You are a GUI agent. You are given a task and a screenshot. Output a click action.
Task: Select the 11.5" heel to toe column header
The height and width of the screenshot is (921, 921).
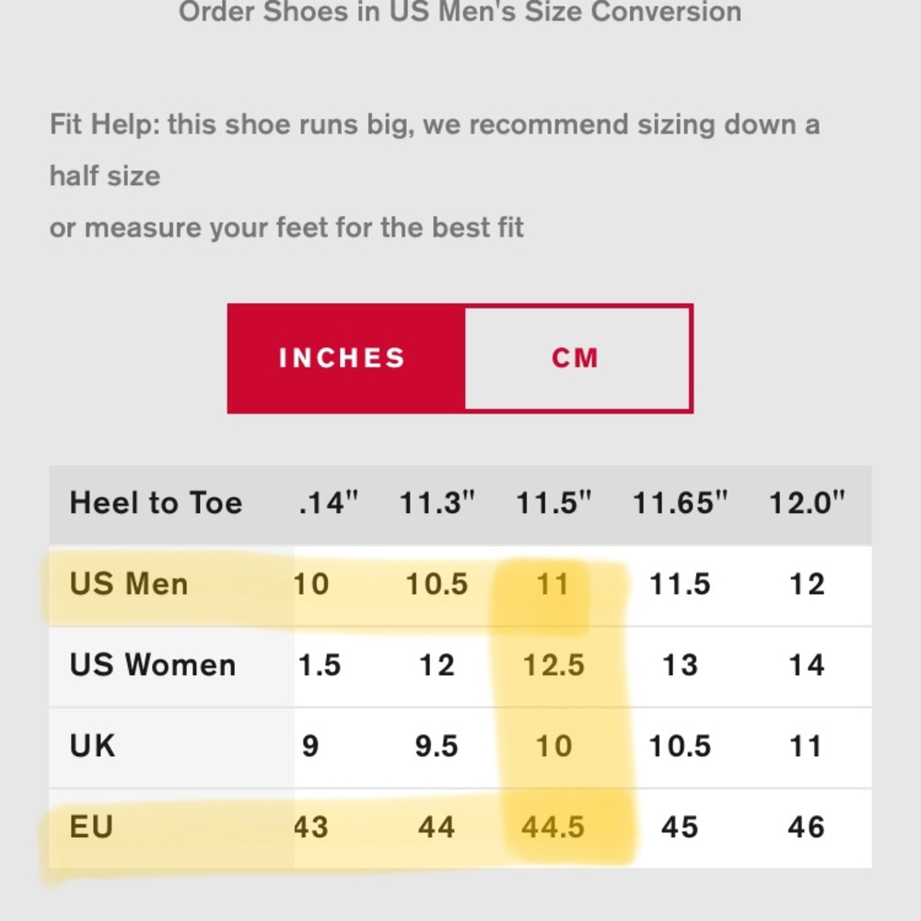coord(554,504)
